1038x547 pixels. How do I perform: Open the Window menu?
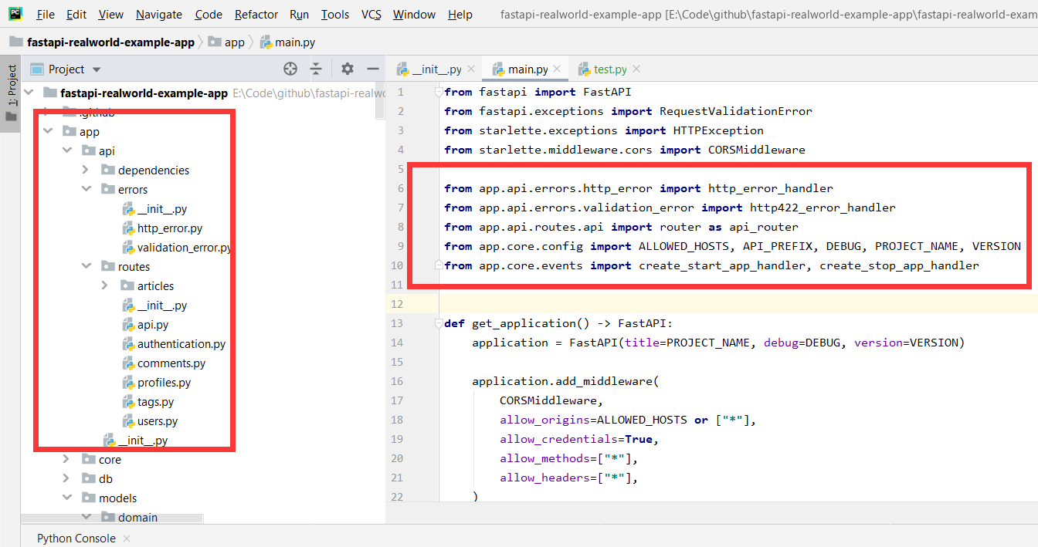pos(414,14)
